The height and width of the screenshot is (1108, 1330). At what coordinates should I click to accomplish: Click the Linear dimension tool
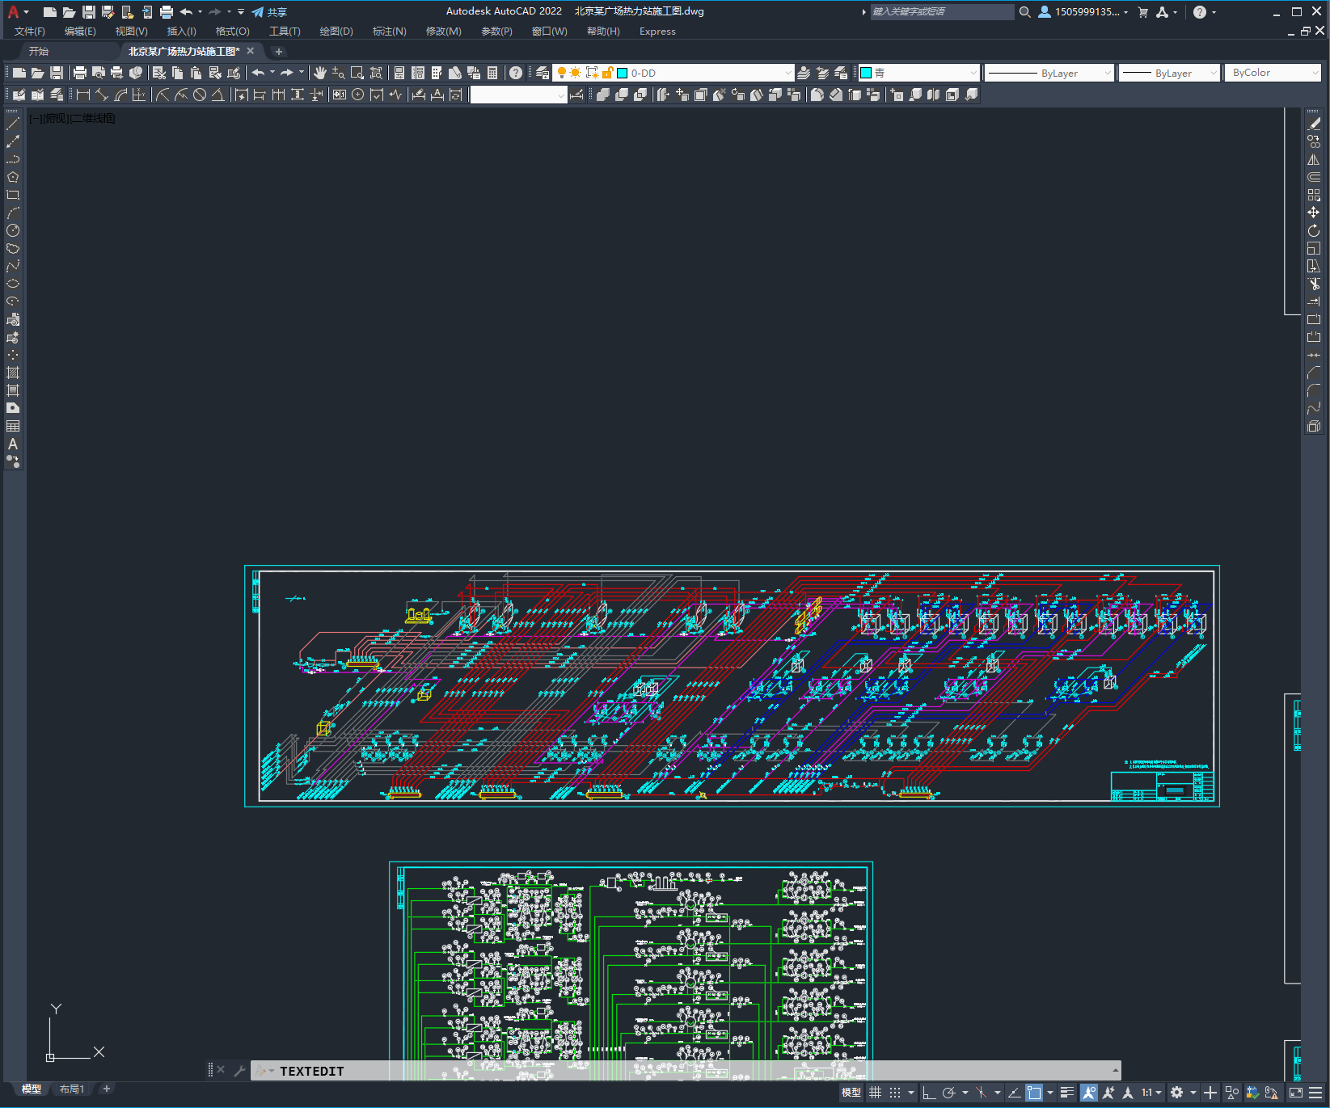point(83,95)
